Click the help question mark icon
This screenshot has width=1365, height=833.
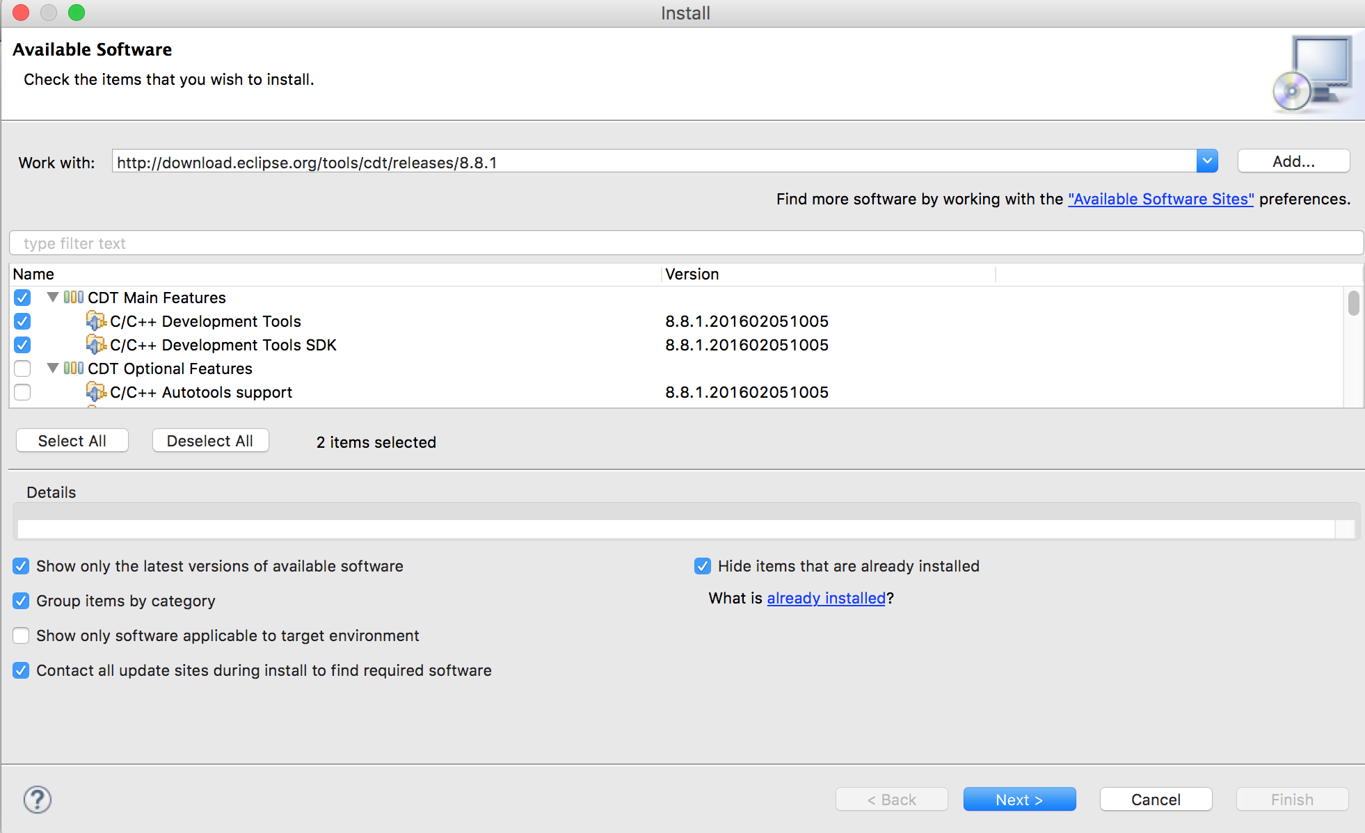pos(38,800)
